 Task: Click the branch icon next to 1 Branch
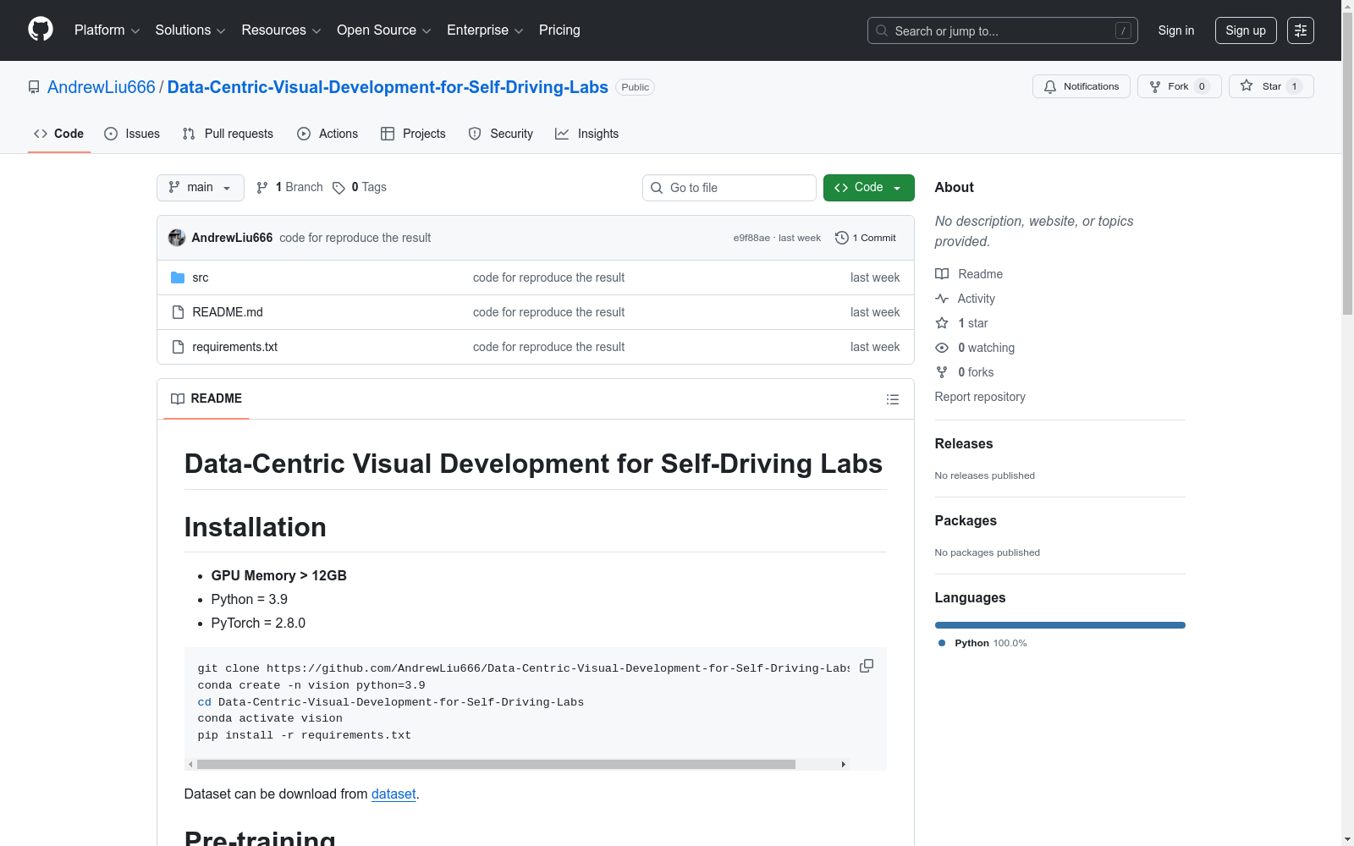[x=262, y=188]
